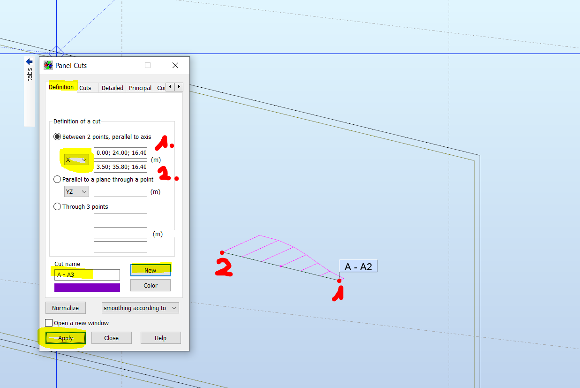Select the Principal tab
Screen dimensions: 580x388
(x=140, y=88)
